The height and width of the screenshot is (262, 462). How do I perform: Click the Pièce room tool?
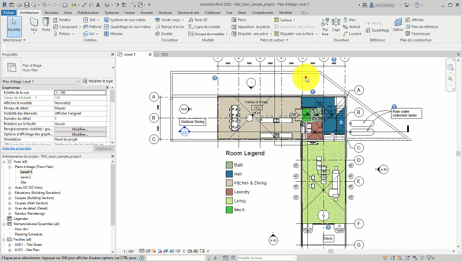239,20
